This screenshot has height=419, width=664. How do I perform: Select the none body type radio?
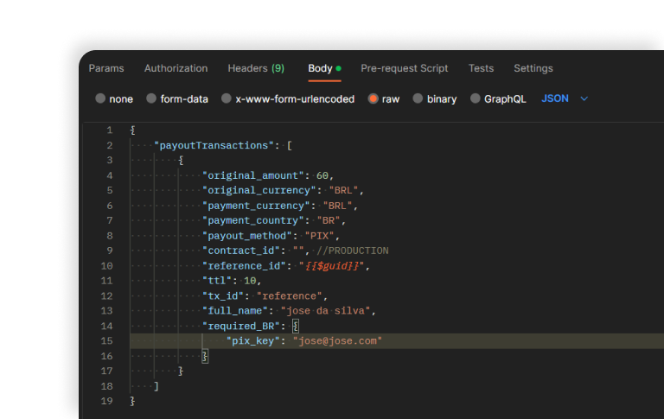(x=100, y=98)
